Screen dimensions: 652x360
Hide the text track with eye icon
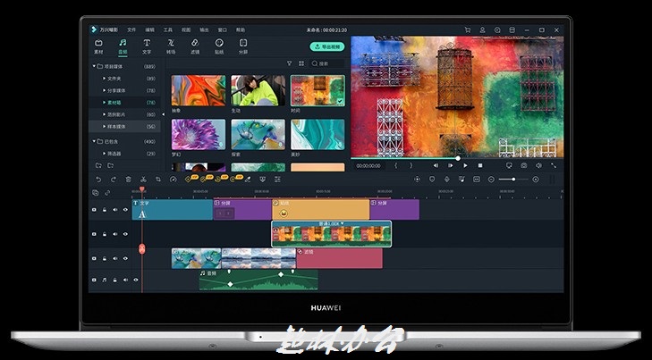(125, 210)
